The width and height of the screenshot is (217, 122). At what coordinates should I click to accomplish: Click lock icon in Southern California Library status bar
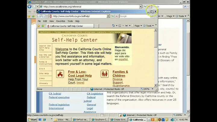120,115
